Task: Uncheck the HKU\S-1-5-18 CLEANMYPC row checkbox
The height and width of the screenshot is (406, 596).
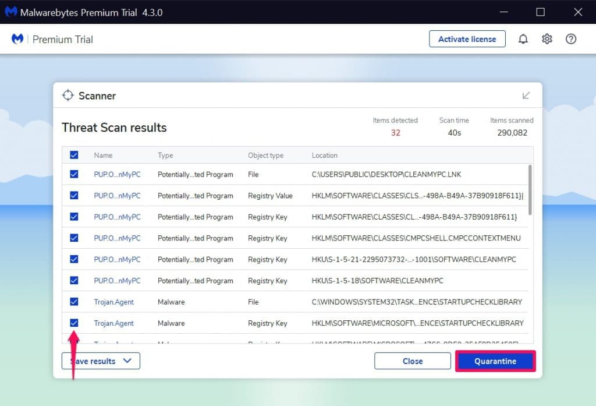Action: coord(74,280)
